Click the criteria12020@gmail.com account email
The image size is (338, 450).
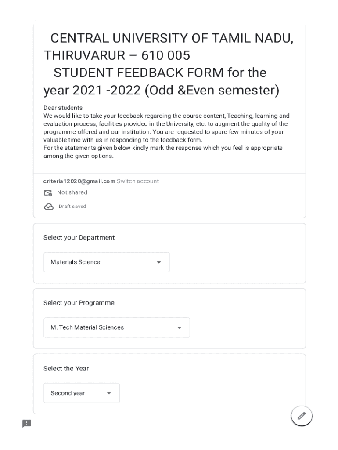coord(79,181)
